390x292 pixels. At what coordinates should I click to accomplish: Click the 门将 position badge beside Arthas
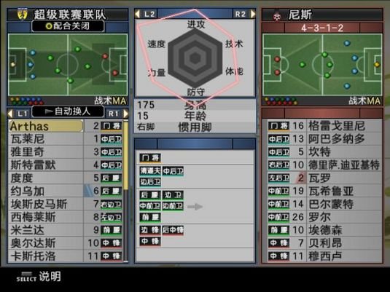(112, 126)
